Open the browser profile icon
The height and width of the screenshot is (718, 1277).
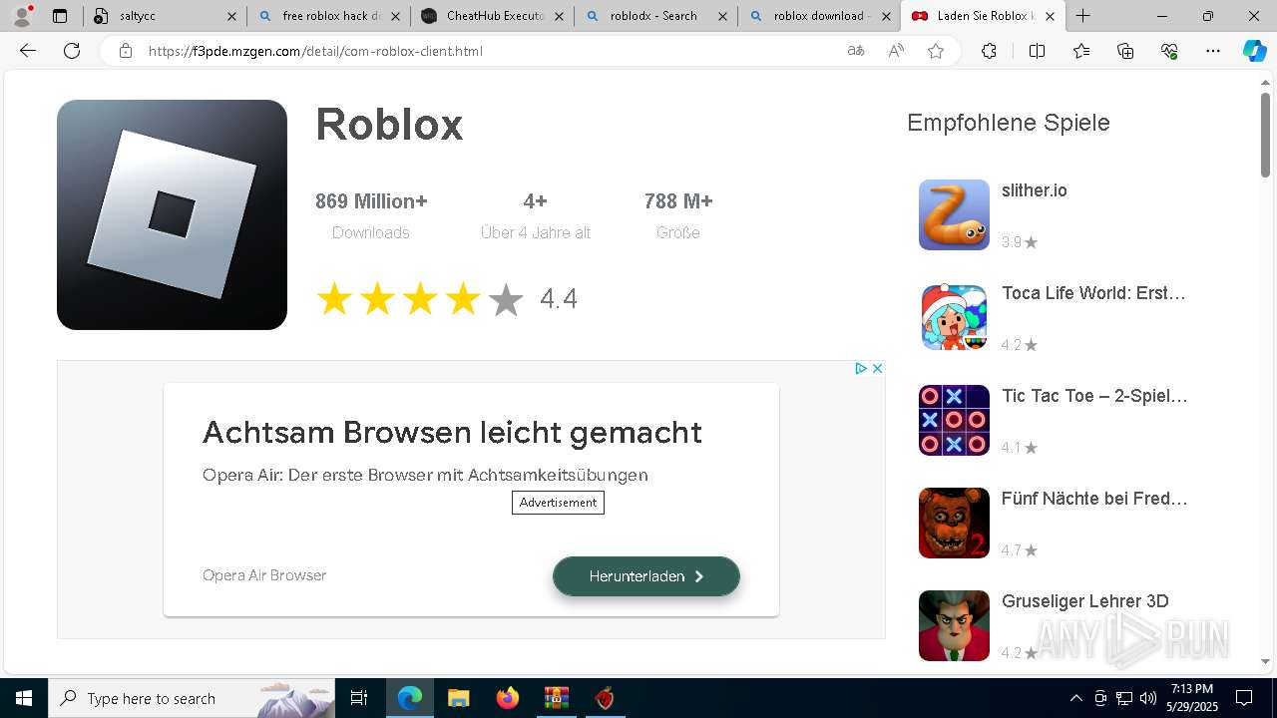22,16
